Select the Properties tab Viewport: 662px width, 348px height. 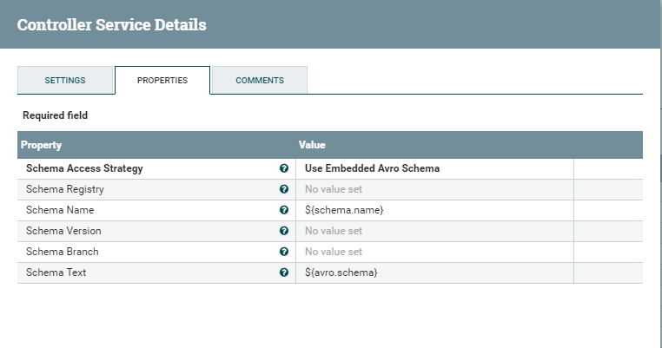click(162, 81)
